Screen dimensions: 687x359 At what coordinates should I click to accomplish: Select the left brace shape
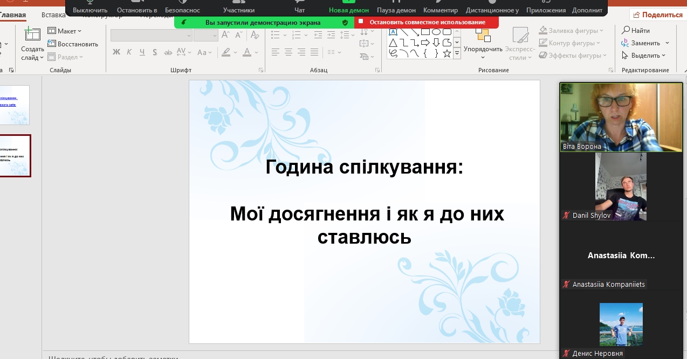(x=425, y=53)
